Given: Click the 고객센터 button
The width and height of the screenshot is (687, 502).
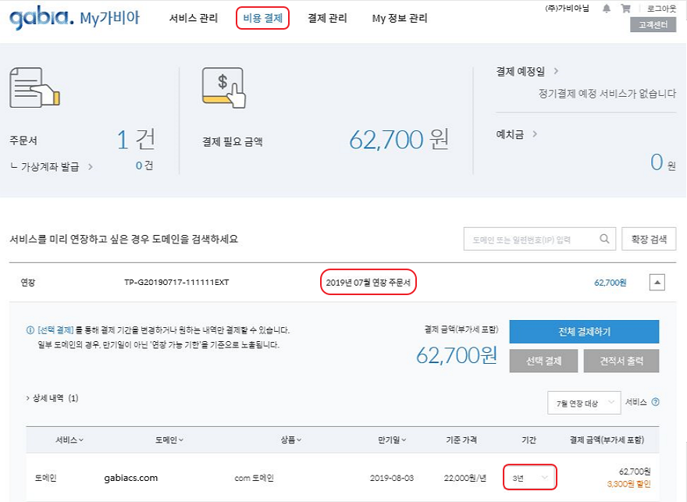Looking at the screenshot, I should [653, 24].
